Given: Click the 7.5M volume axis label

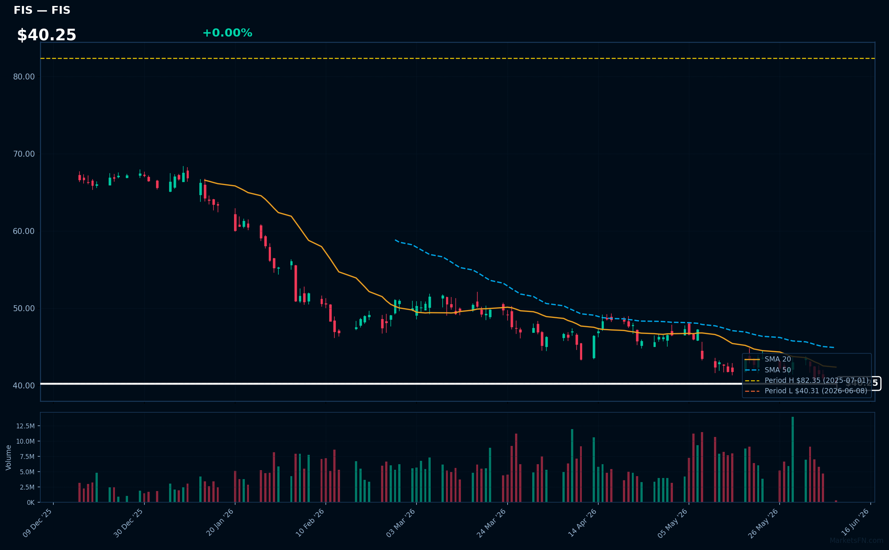Looking at the screenshot, I should pyautogui.click(x=27, y=457).
